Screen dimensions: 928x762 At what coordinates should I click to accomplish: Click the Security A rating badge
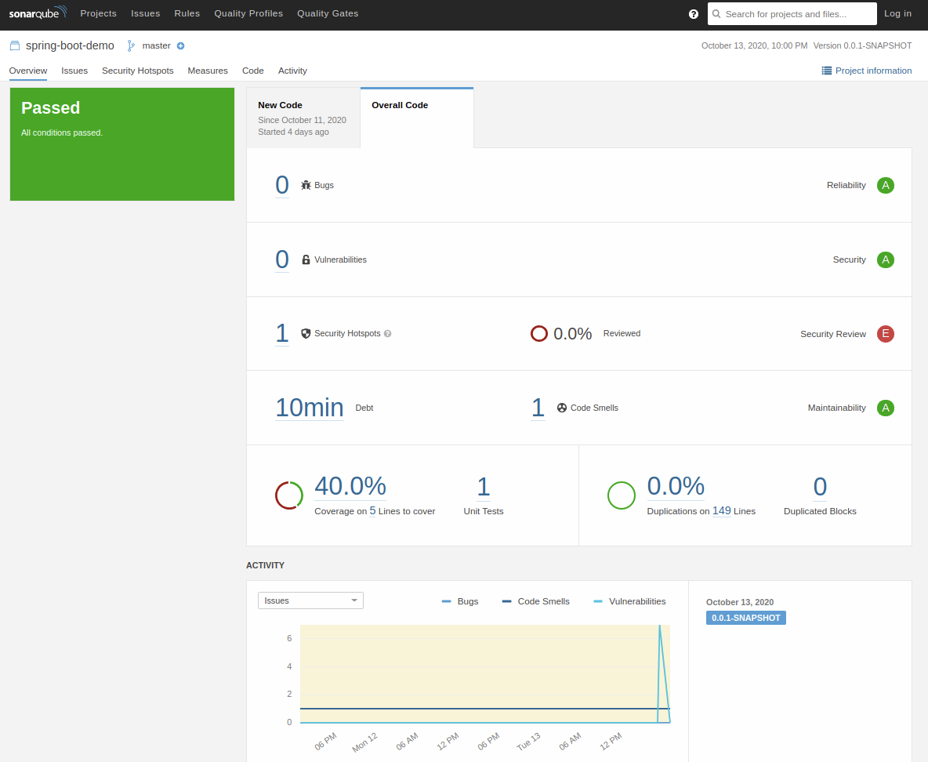[x=886, y=259]
